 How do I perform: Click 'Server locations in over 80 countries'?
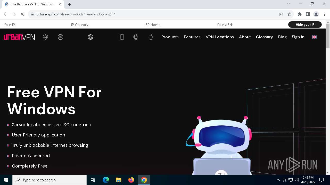click(51, 125)
